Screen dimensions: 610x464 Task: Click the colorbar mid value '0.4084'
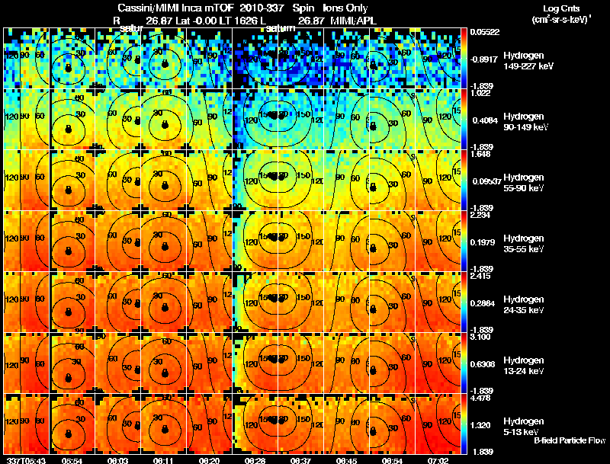(x=485, y=120)
